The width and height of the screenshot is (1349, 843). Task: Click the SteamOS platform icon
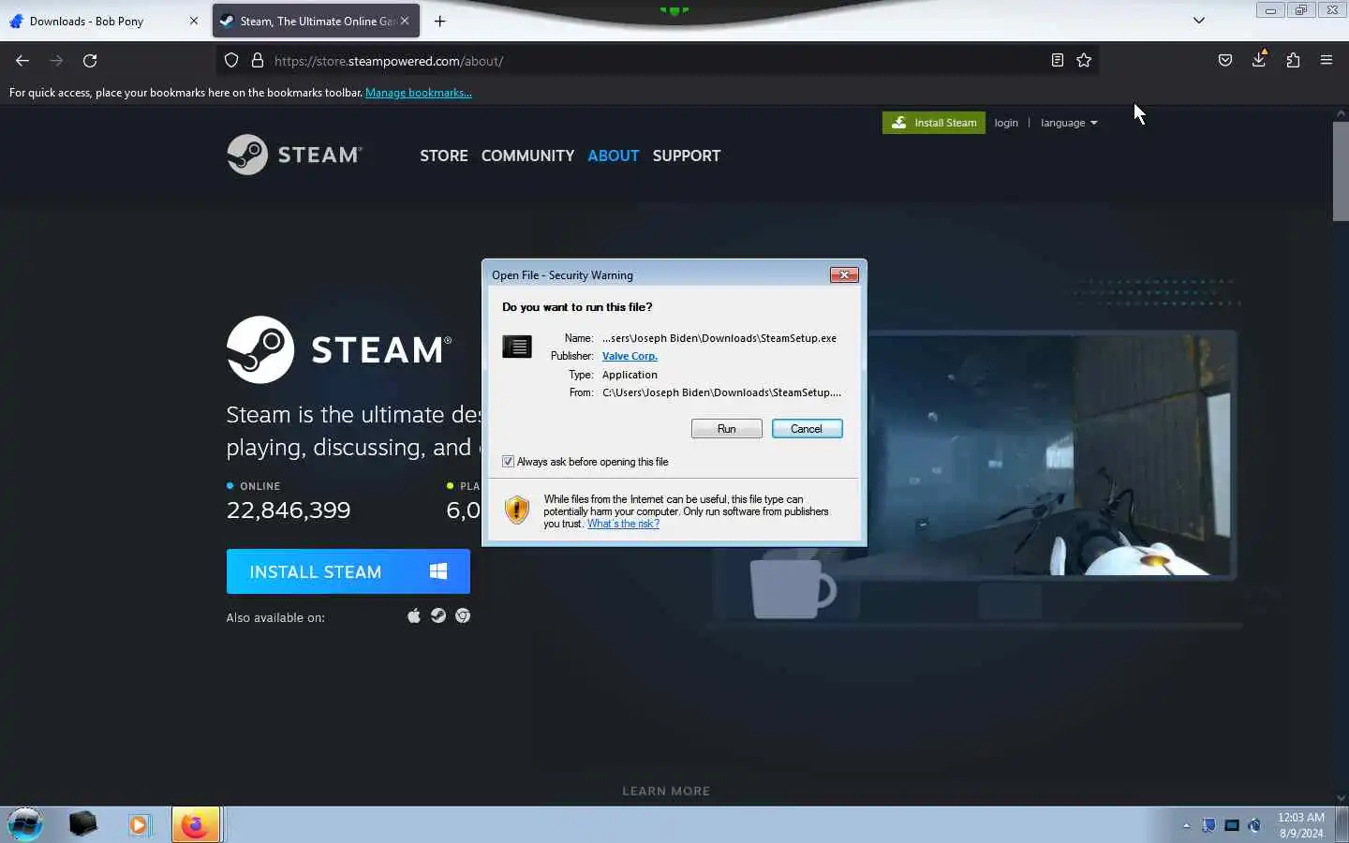click(x=438, y=615)
